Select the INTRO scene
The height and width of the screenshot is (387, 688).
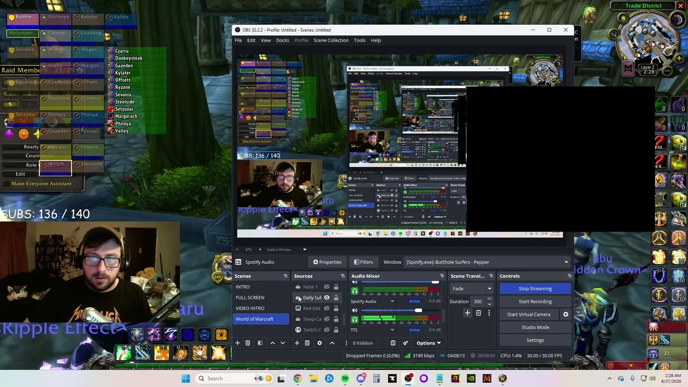261,287
